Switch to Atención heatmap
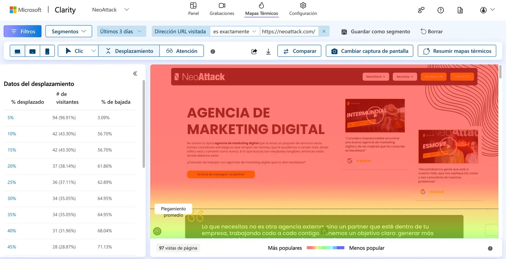Screen dimensions: 506x259 click(182, 51)
